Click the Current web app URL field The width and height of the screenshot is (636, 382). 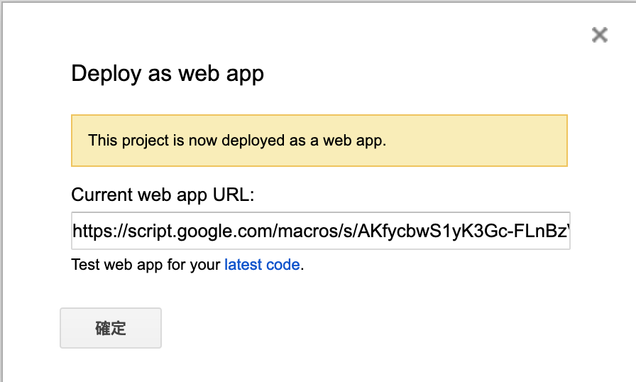(320, 231)
